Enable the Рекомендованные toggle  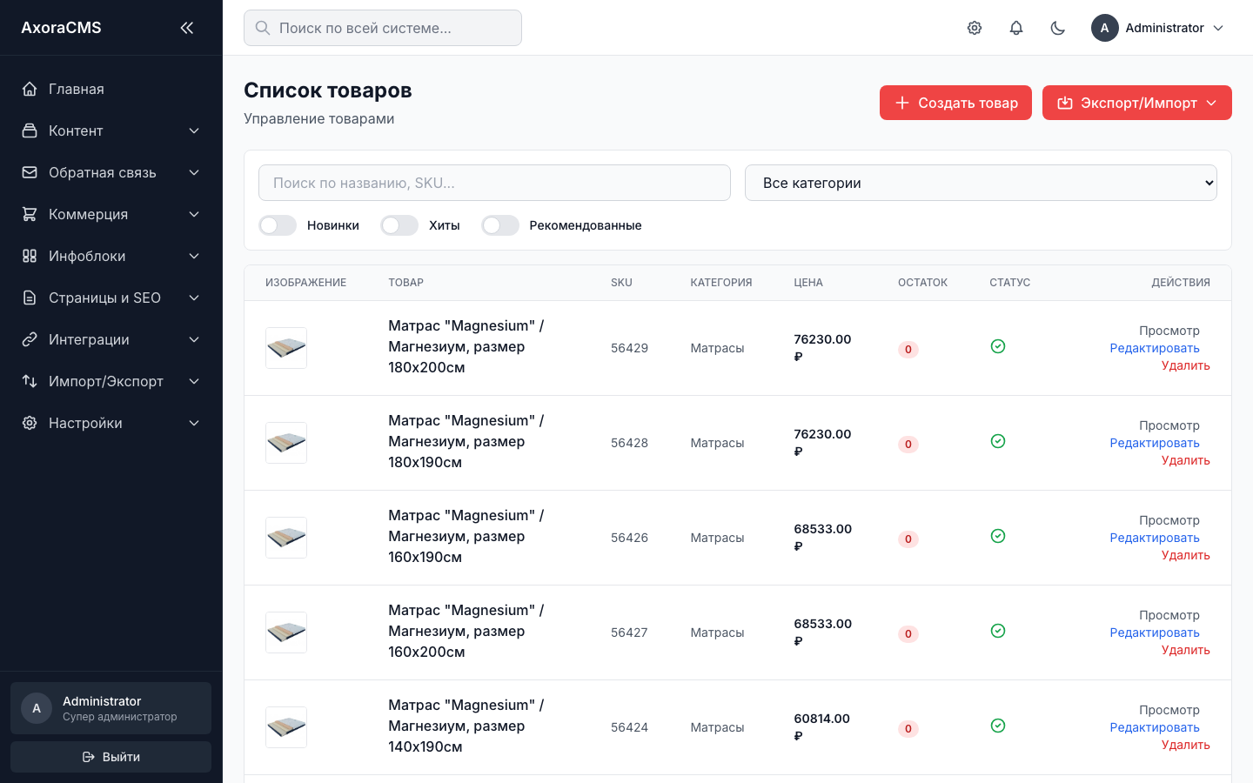(500, 225)
